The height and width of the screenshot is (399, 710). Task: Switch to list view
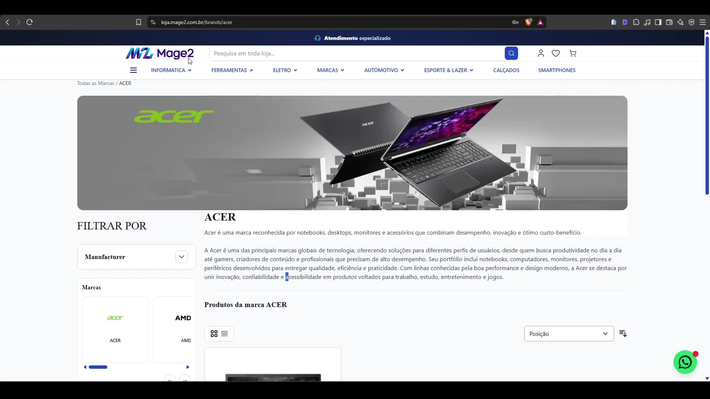click(225, 334)
